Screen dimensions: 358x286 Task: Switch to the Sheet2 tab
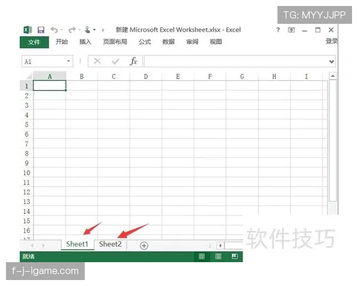point(110,244)
